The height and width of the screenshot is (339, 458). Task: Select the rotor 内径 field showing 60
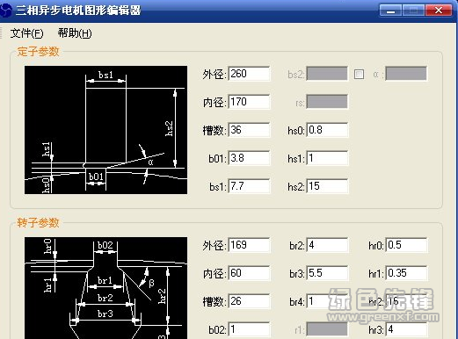coord(249,273)
